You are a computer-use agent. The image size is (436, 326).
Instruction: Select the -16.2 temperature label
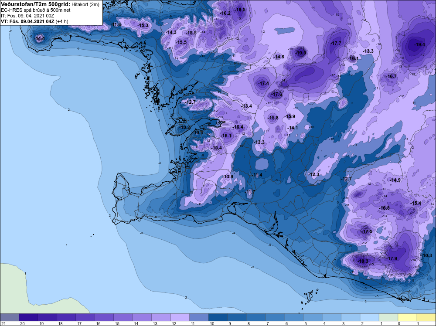225,13
